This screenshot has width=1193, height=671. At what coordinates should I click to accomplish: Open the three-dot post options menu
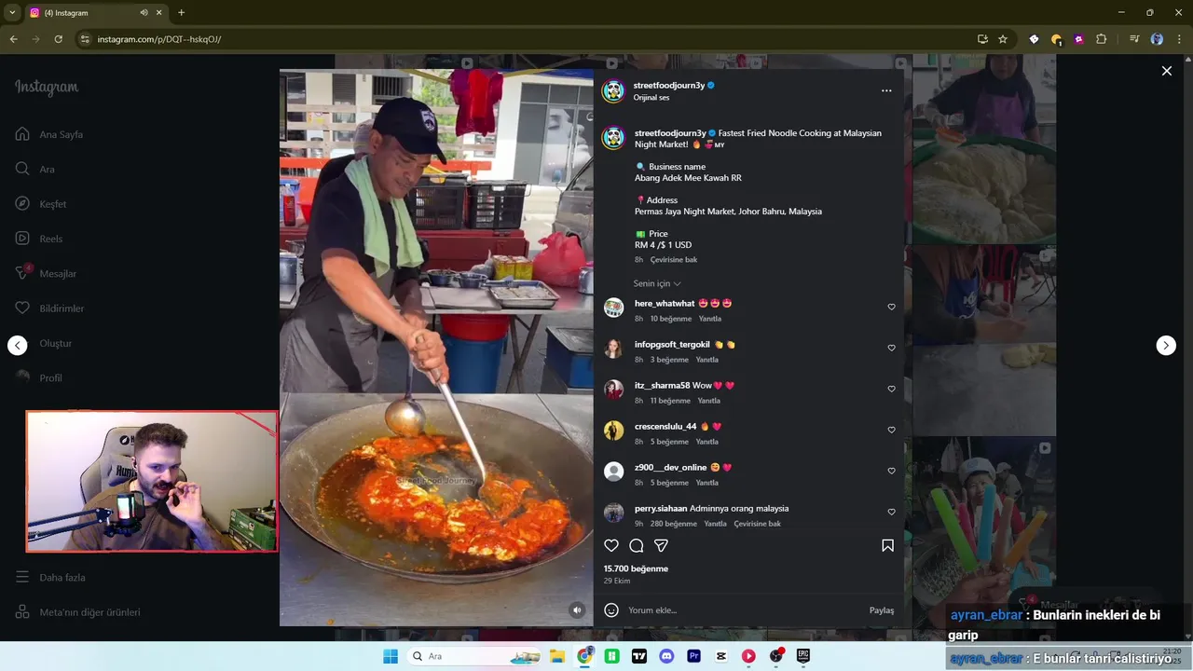click(886, 90)
